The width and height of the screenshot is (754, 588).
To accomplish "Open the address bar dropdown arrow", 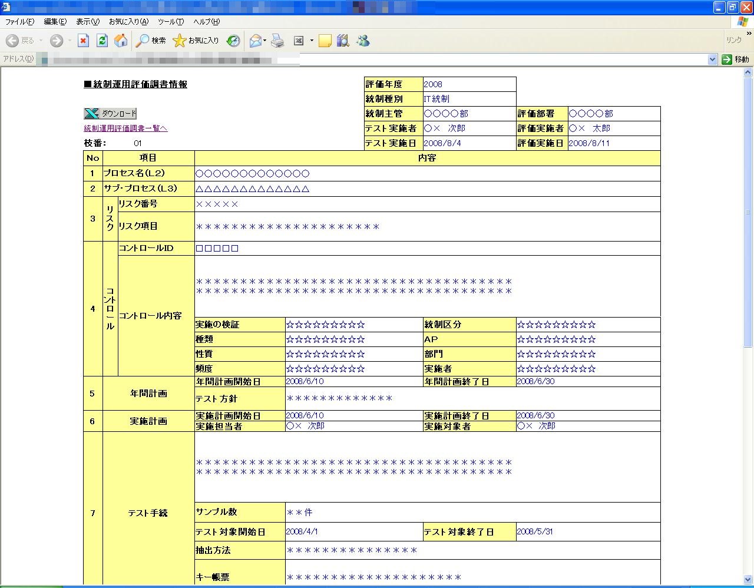I will coord(712,59).
